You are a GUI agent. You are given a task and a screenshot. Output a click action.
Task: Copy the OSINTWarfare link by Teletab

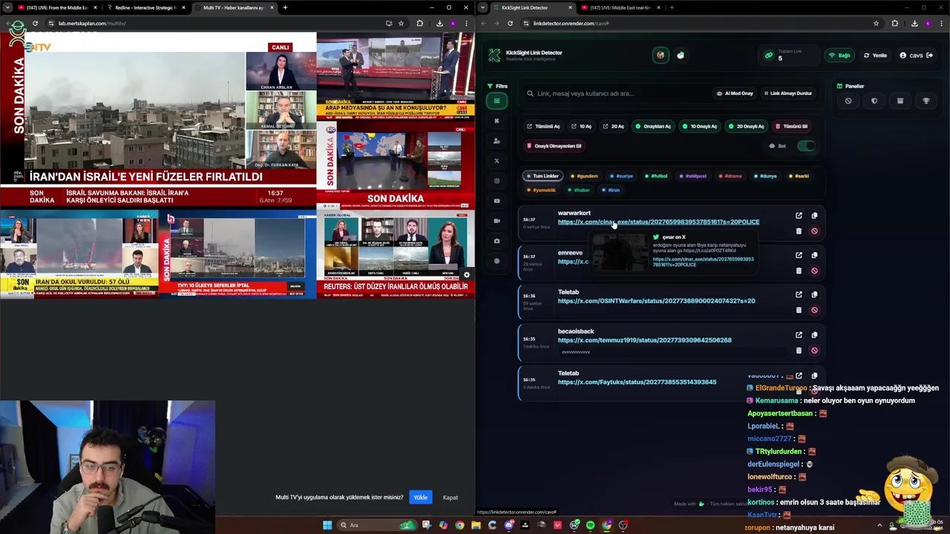pyautogui.click(x=814, y=294)
